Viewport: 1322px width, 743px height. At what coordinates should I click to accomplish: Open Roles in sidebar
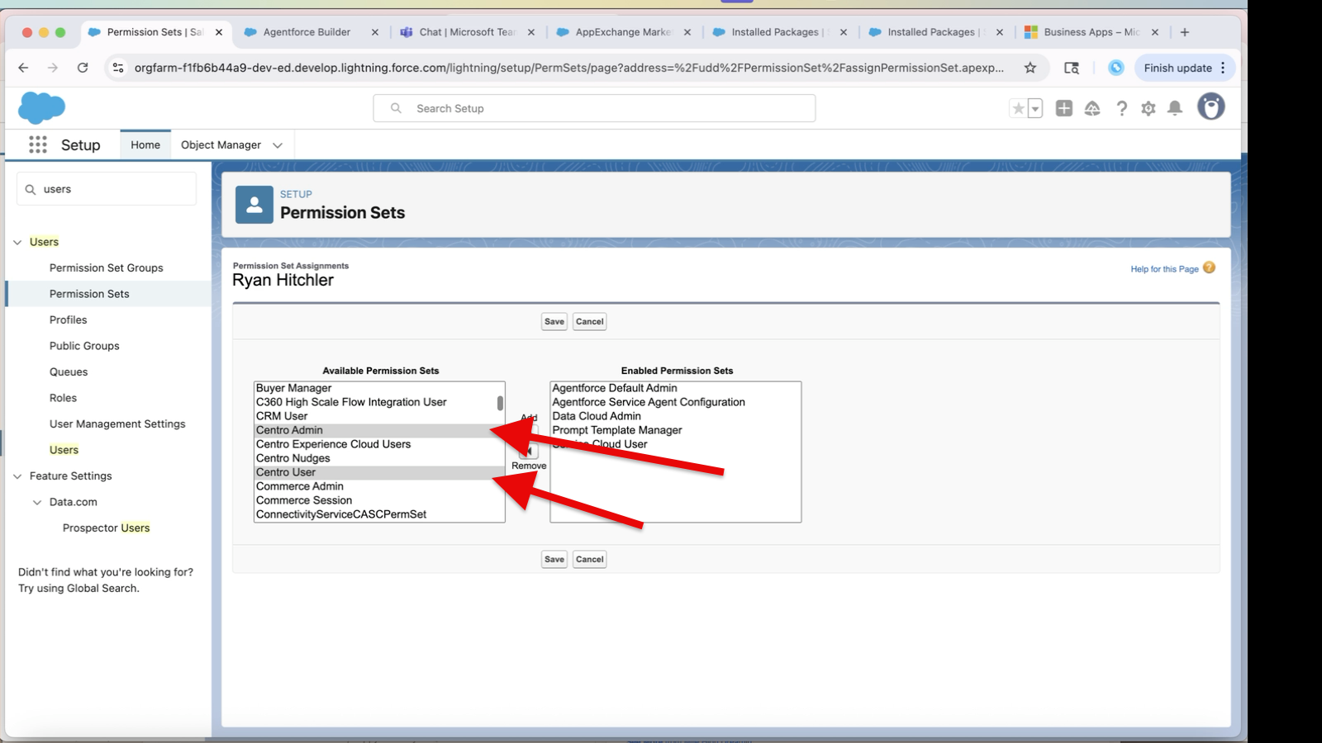[63, 398]
